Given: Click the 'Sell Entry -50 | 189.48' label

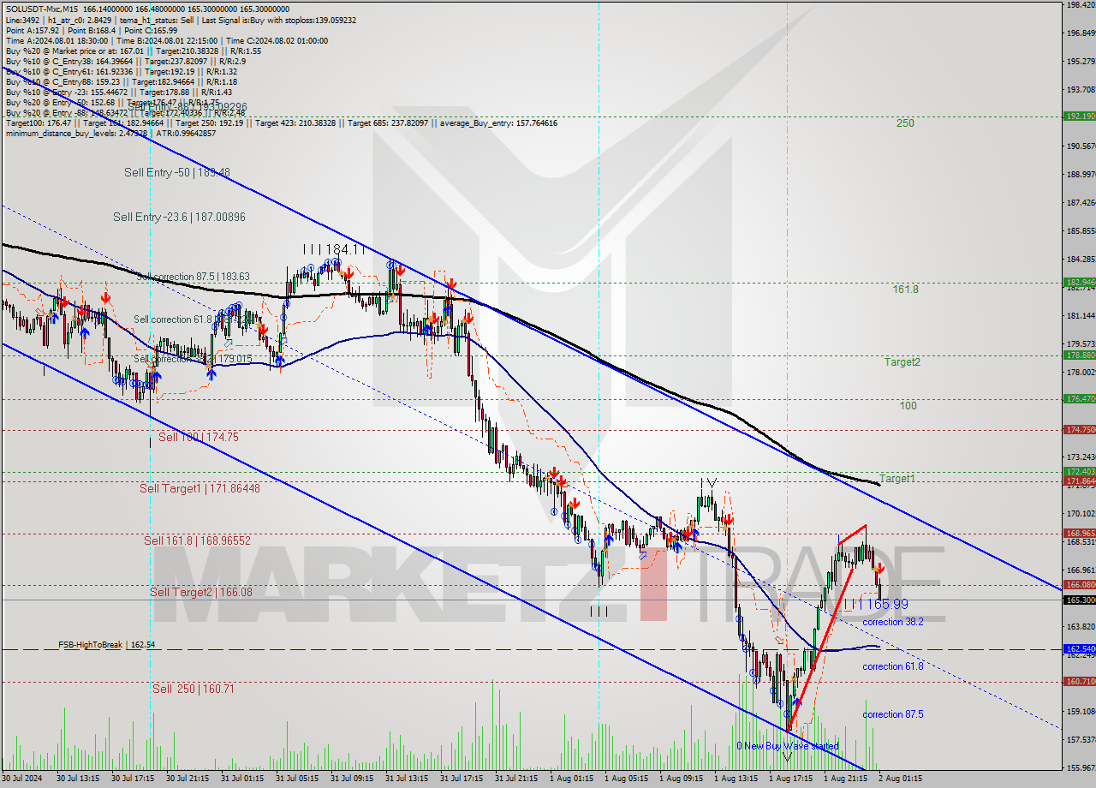Looking at the screenshot, I should pyautogui.click(x=176, y=172).
